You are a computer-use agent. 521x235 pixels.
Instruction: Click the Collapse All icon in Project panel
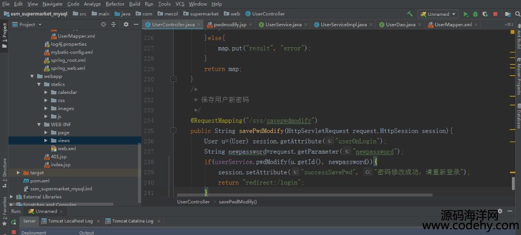[113, 25]
